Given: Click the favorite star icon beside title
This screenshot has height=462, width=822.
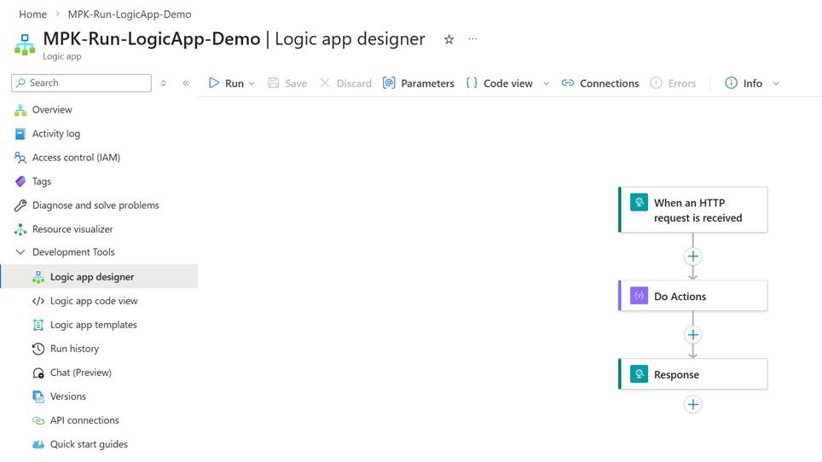Looking at the screenshot, I should pyautogui.click(x=449, y=39).
